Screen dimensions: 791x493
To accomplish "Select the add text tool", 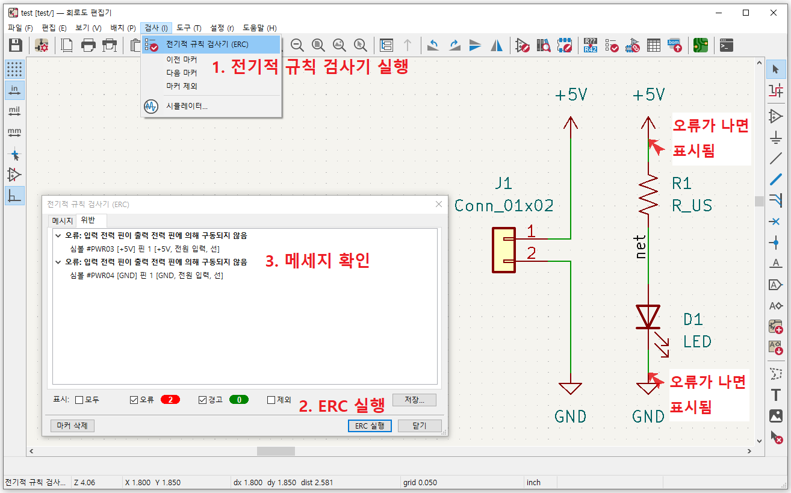I will pos(776,395).
